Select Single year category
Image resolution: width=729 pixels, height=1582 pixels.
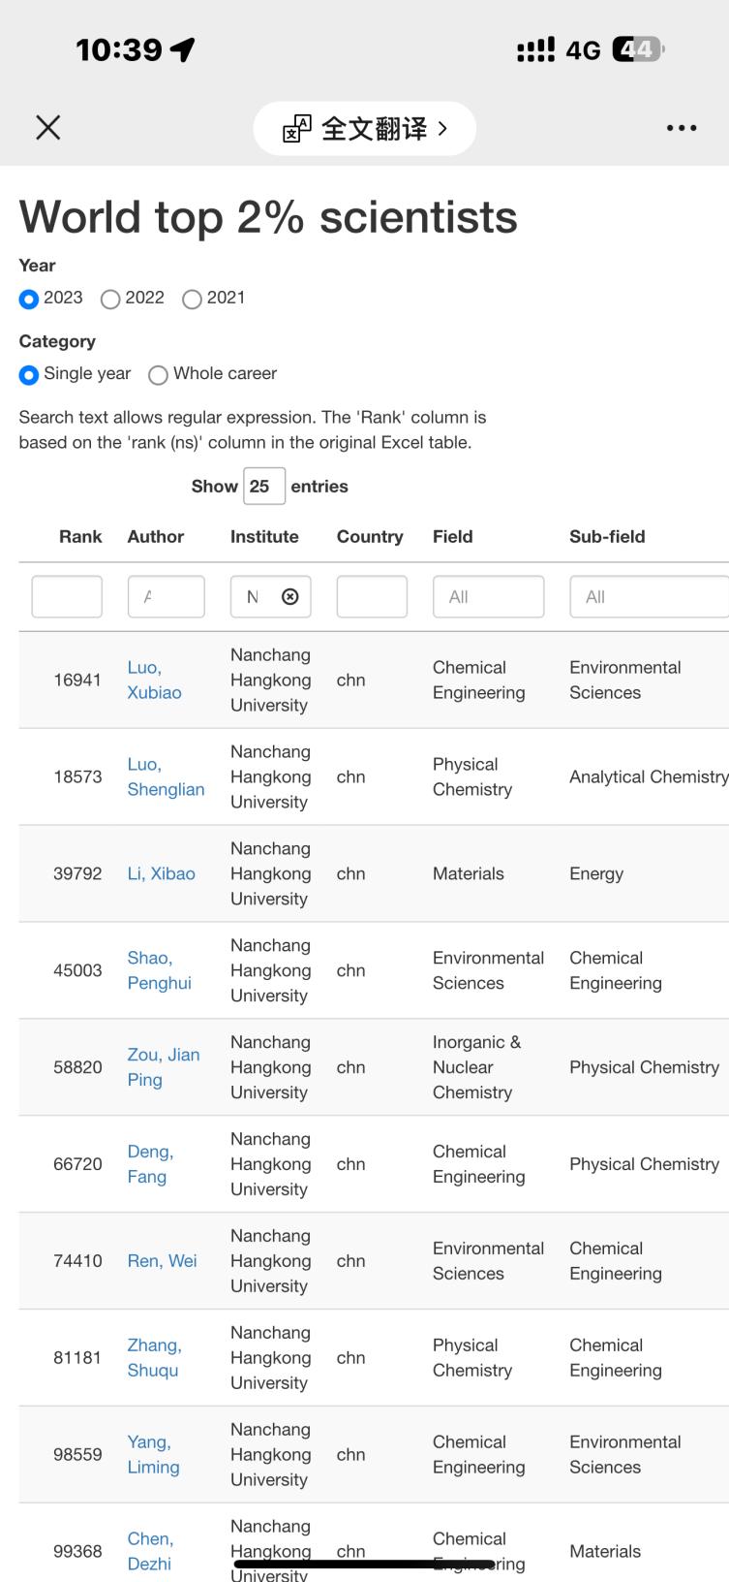pyautogui.click(x=29, y=374)
